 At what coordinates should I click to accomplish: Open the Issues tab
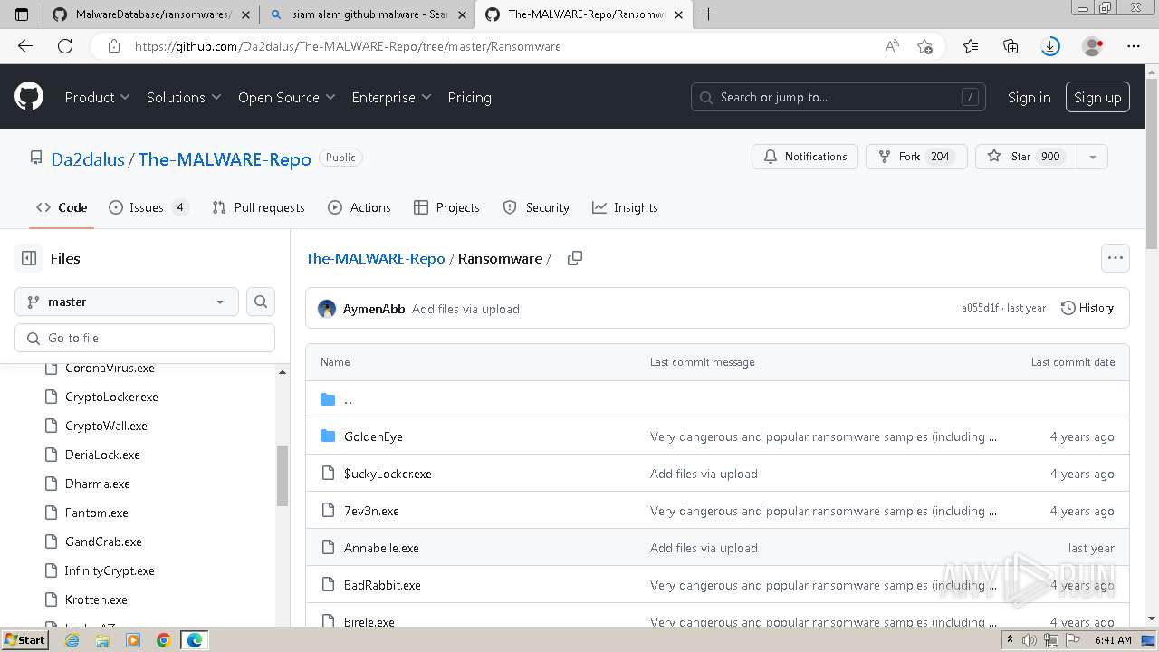(148, 207)
